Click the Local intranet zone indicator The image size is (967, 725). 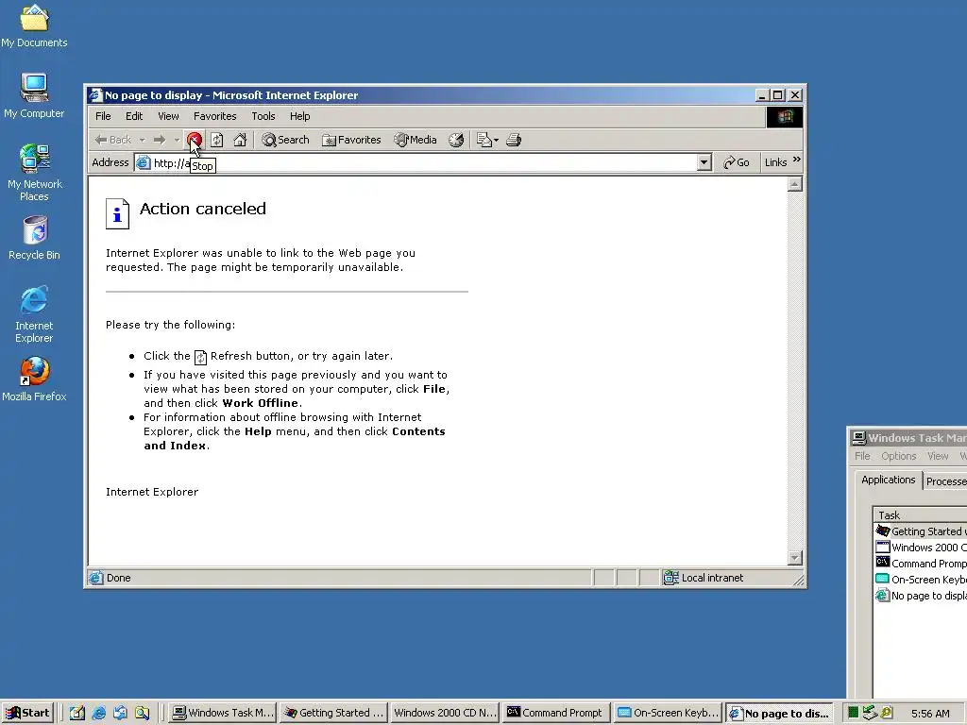pyautogui.click(x=703, y=578)
